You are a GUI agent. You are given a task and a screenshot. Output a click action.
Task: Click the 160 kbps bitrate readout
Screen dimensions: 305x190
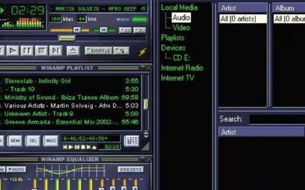click(x=55, y=19)
